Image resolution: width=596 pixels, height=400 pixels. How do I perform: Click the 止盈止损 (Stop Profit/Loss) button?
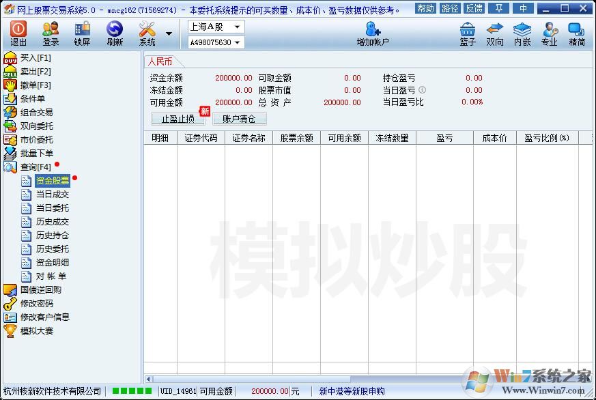(x=178, y=118)
